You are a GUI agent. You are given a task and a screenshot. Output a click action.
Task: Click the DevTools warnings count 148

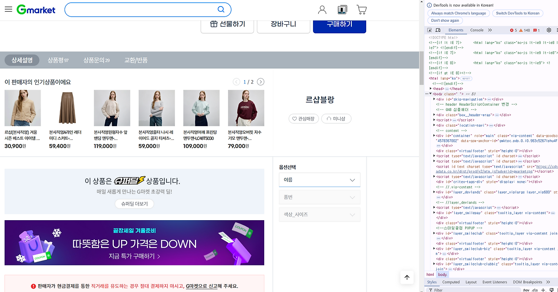coord(524,30)
